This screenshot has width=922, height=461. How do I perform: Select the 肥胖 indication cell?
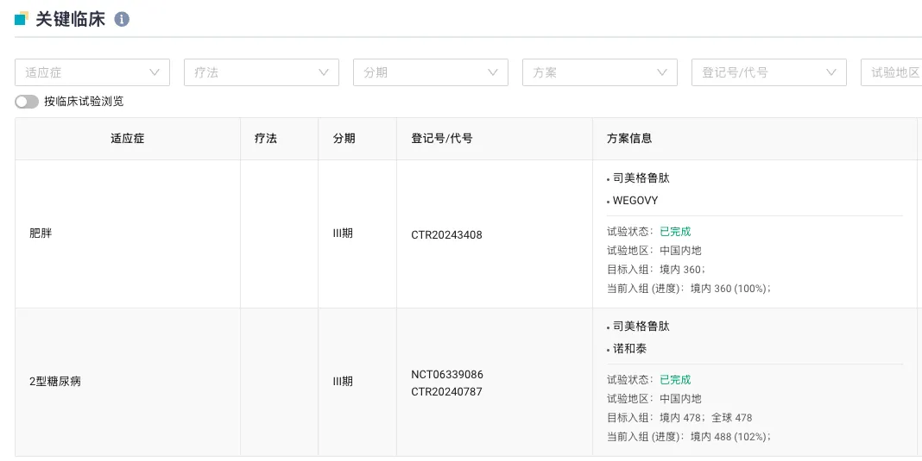(x=41, y=234)
